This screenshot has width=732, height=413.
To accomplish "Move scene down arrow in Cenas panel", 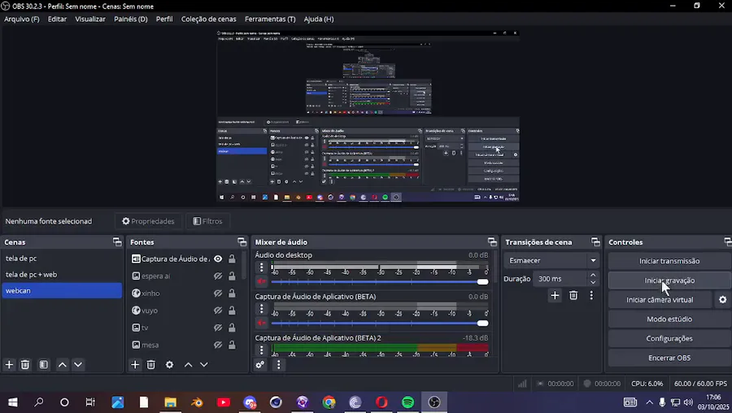I will pyautogui.click(x=78, y=364).
